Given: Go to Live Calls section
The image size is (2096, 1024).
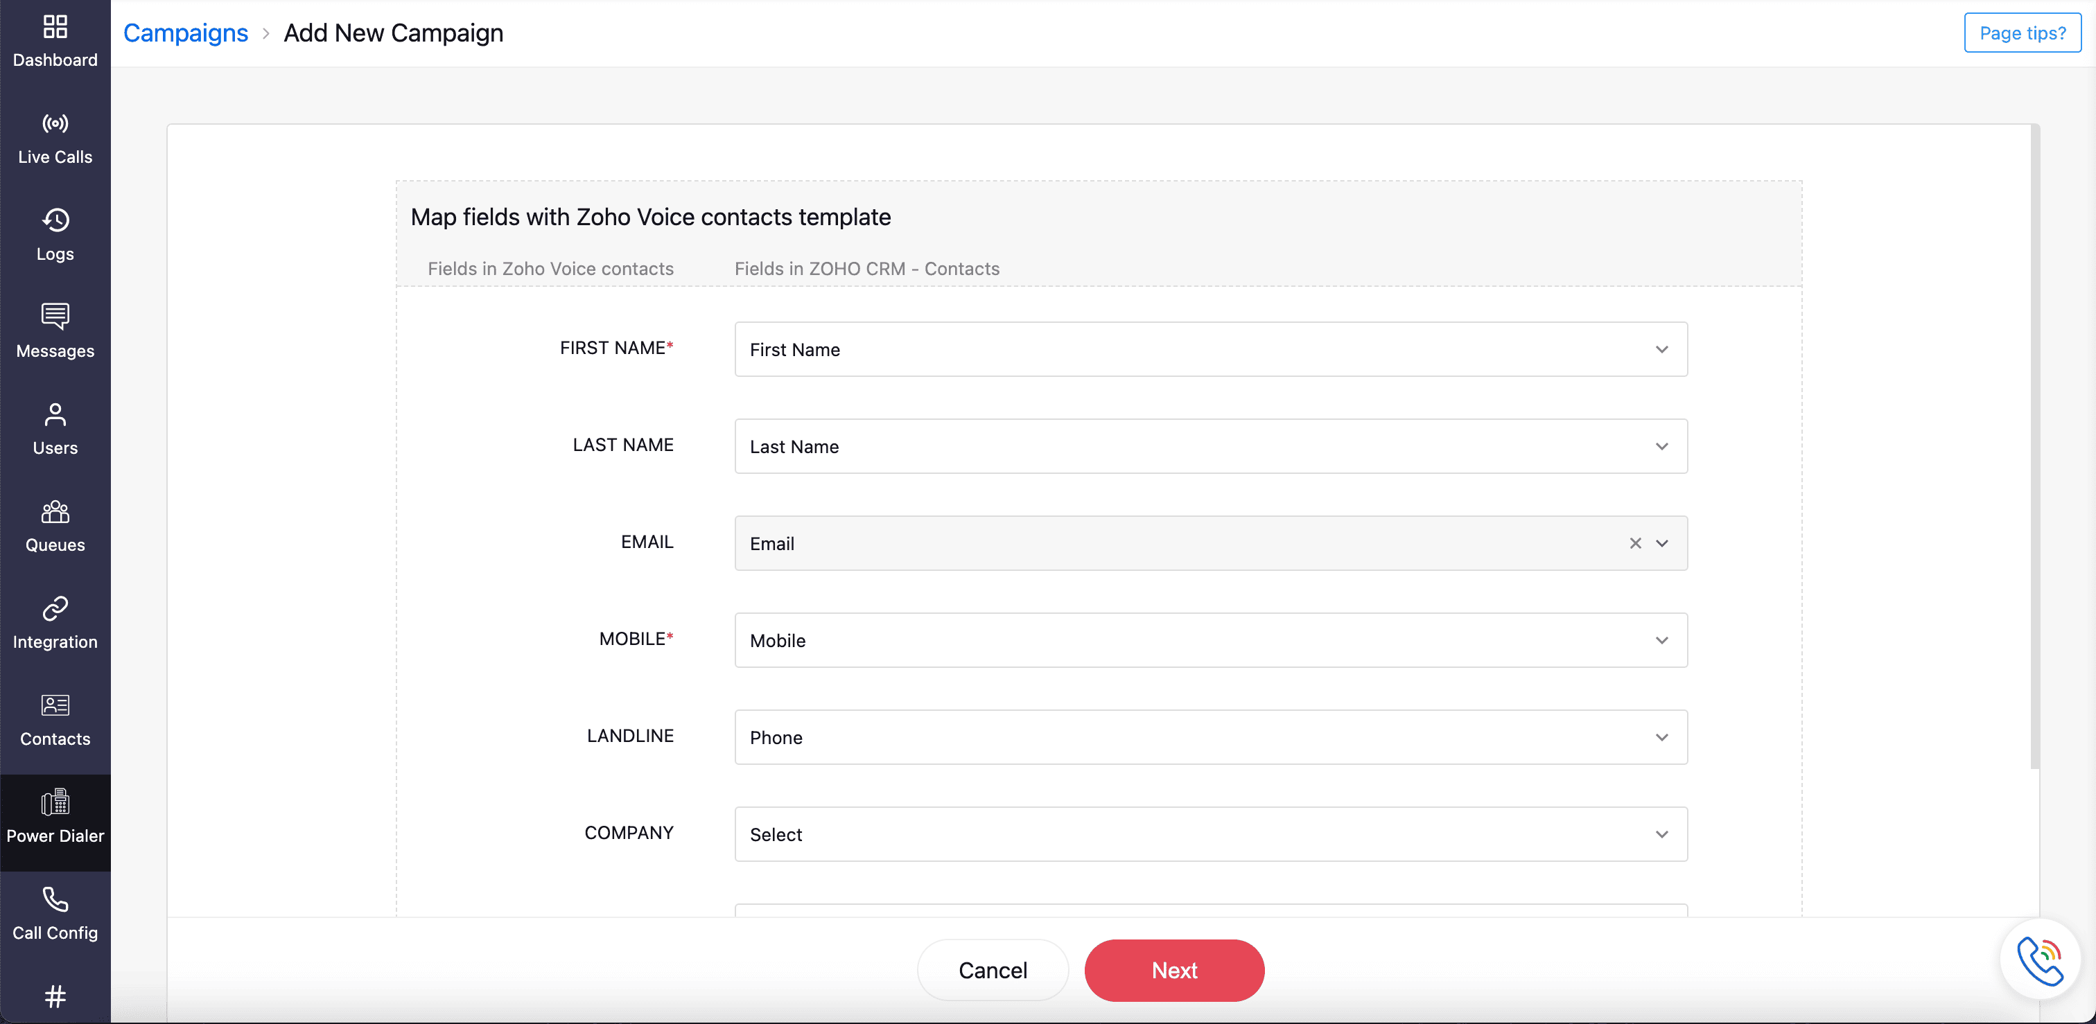Looking at the screenshot, I should coord(55,139).
